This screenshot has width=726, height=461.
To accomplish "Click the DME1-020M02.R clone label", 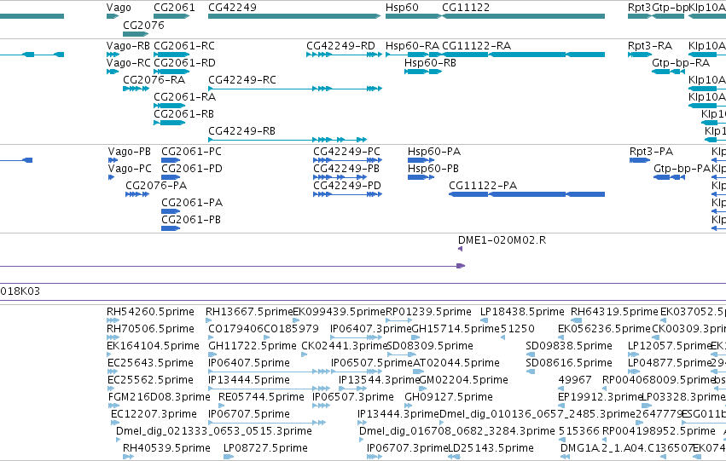I will (x=502, y=240).
